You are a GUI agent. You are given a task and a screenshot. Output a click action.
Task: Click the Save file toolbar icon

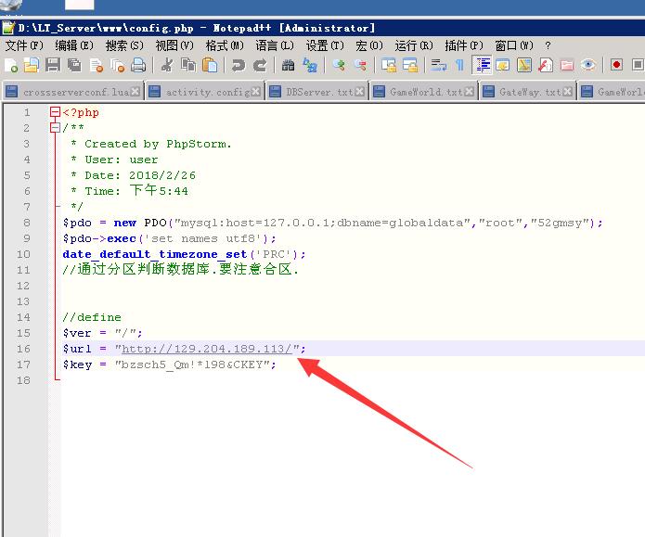53,65
